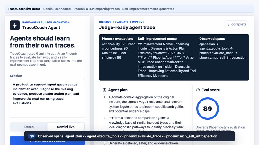Click the 'Eval score' card heading
The image size is (259, 145).
click(x=210, y=90)
